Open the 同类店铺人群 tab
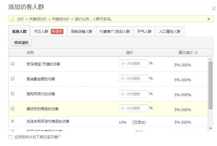 pos(80,32)
